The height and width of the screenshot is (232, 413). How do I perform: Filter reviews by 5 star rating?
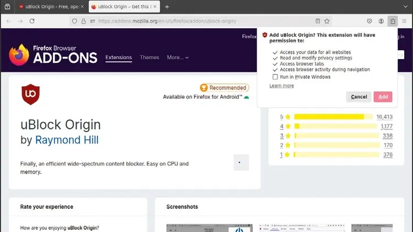click(x=285, y=117)
